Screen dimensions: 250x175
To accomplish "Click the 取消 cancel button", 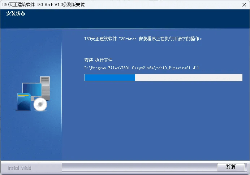I will pos(231,167).
